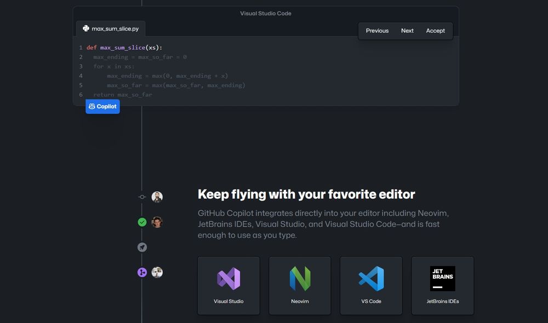Click the 'Keep flying with your favorite editor' heading
The height and width of the screenshot is (323, 548).
(306, 194)
